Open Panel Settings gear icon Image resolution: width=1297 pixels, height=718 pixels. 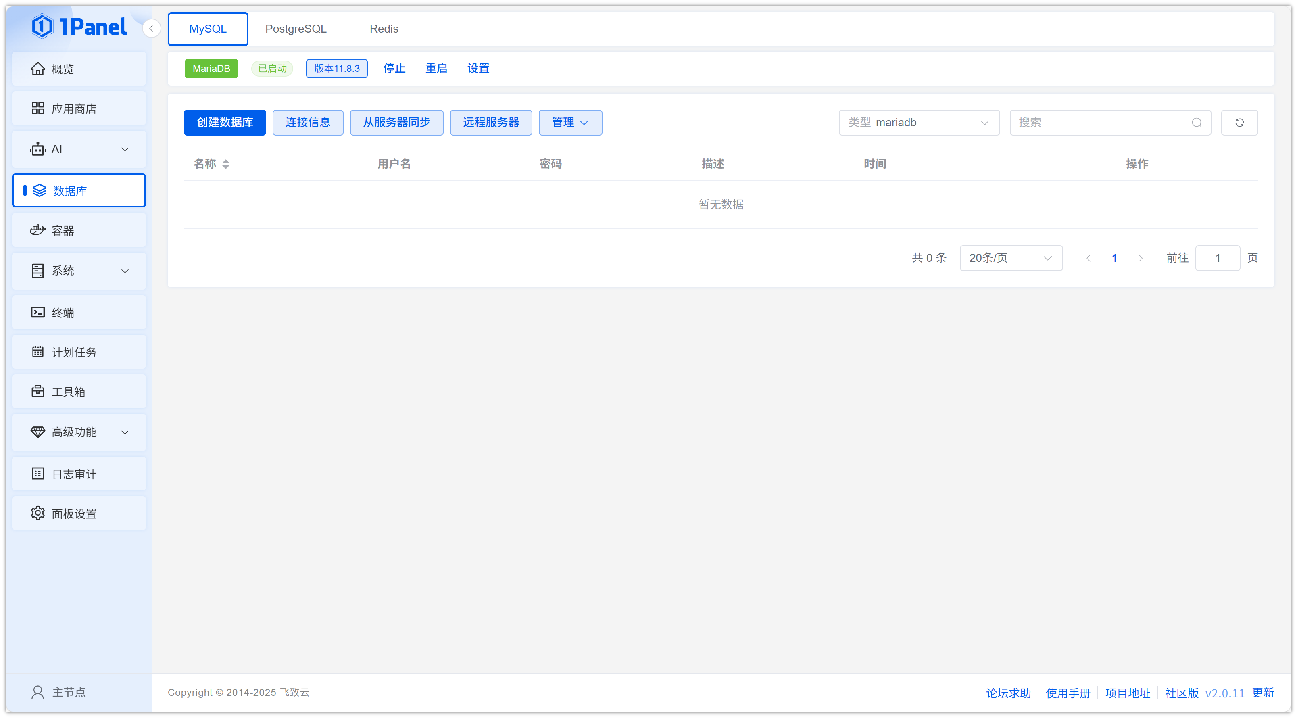click(38, 513)
